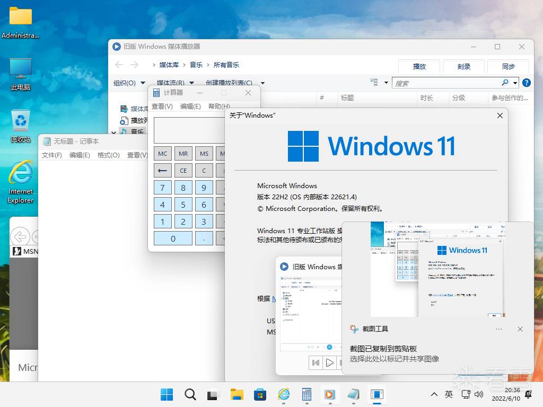Open the view options icon in Media Player
Screen dimensions: 543x407
coord(374,82)
